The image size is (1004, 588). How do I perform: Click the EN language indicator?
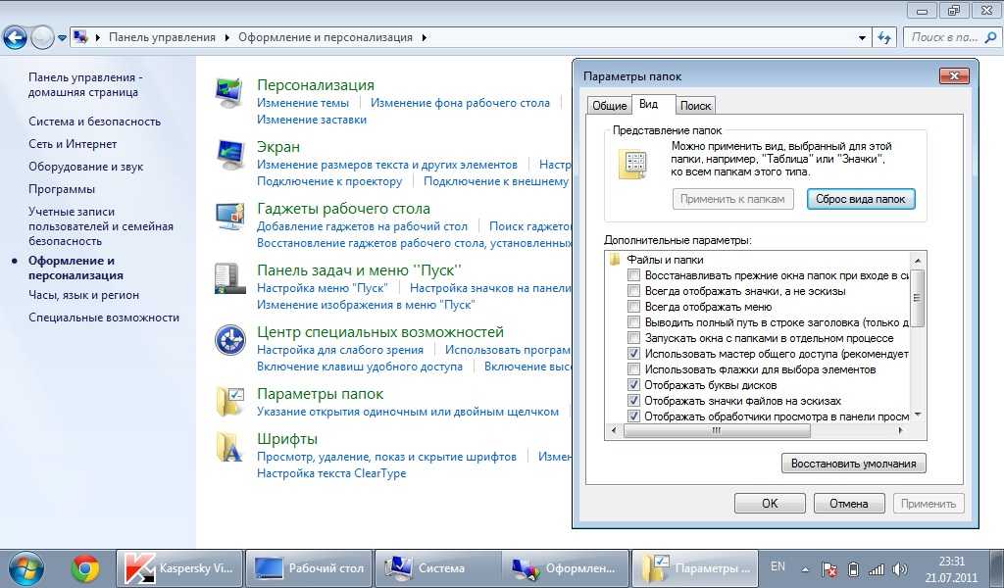778,566
